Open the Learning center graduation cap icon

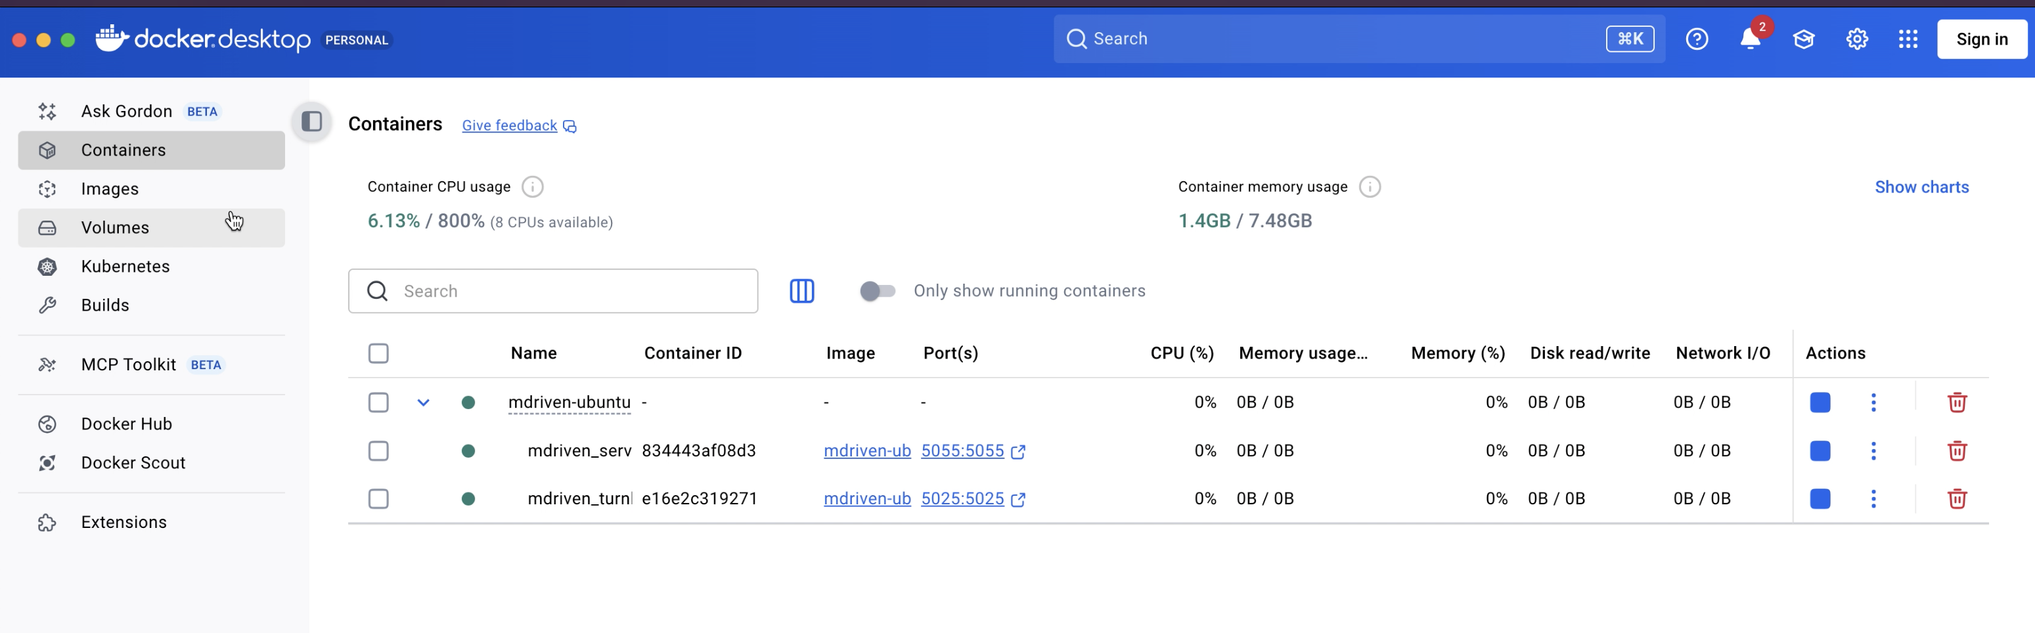pos(1802,39)
